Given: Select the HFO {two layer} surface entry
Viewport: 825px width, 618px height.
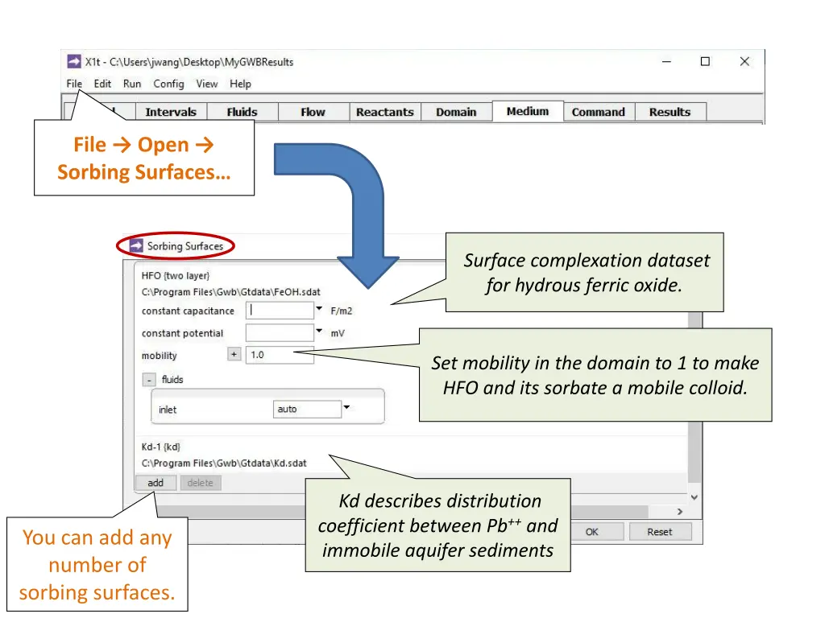Looking at the screenshot, I should pyautogui.click(x=175, y=275).
